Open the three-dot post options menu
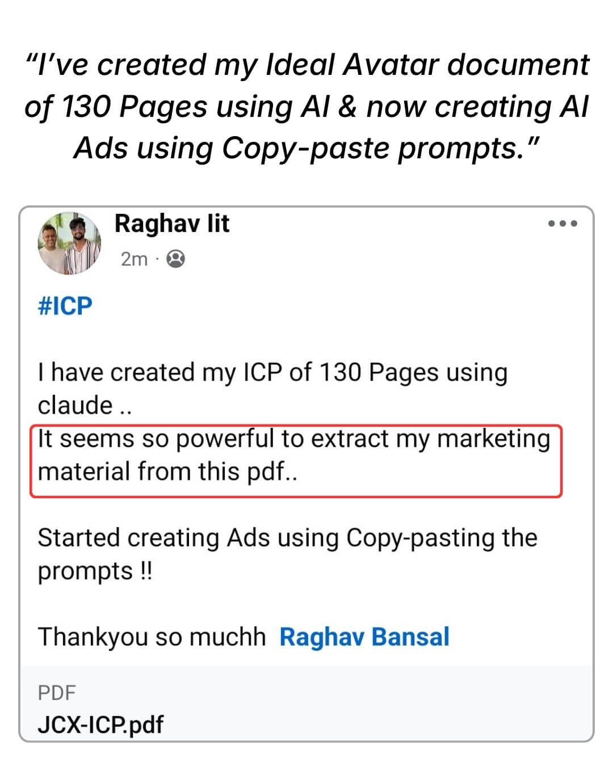Viewport: 613px width, 766px height. tap(562, 224)
